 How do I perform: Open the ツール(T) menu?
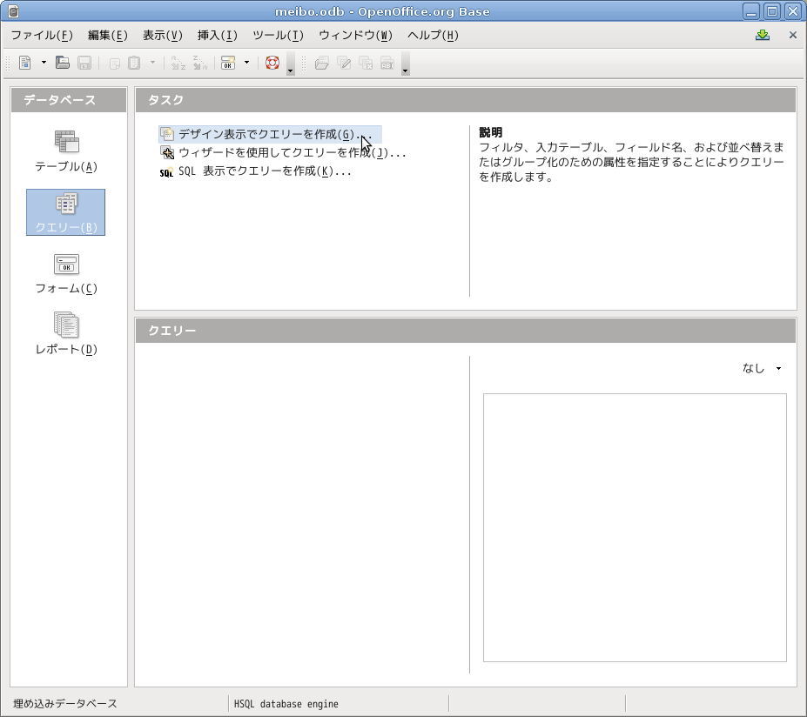(278, 36)
